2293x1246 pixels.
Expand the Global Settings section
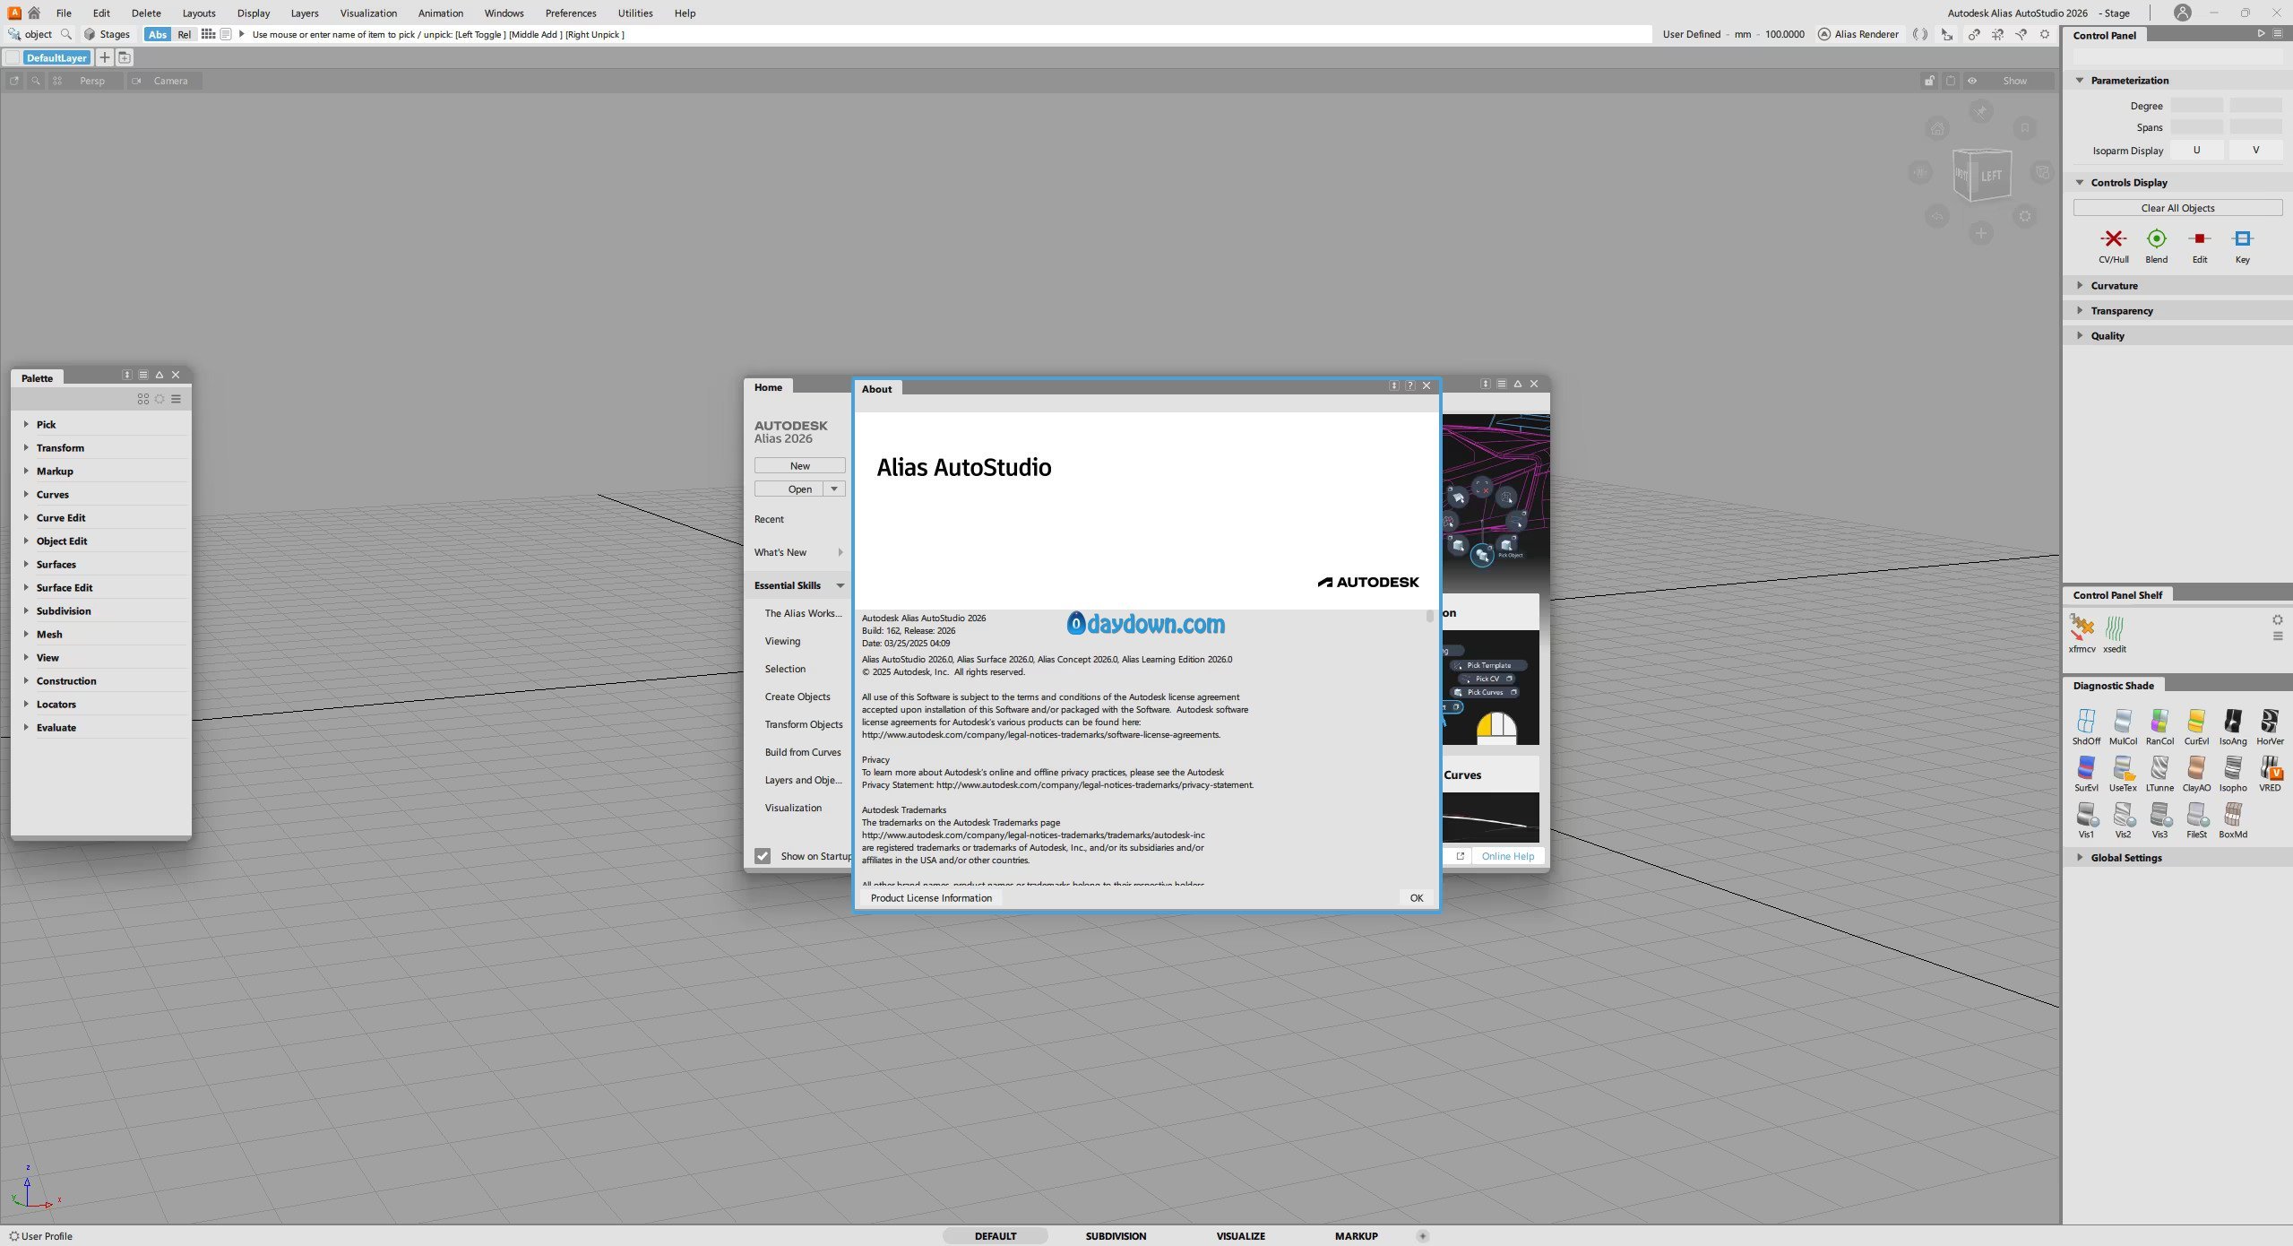pos(2080,857)
